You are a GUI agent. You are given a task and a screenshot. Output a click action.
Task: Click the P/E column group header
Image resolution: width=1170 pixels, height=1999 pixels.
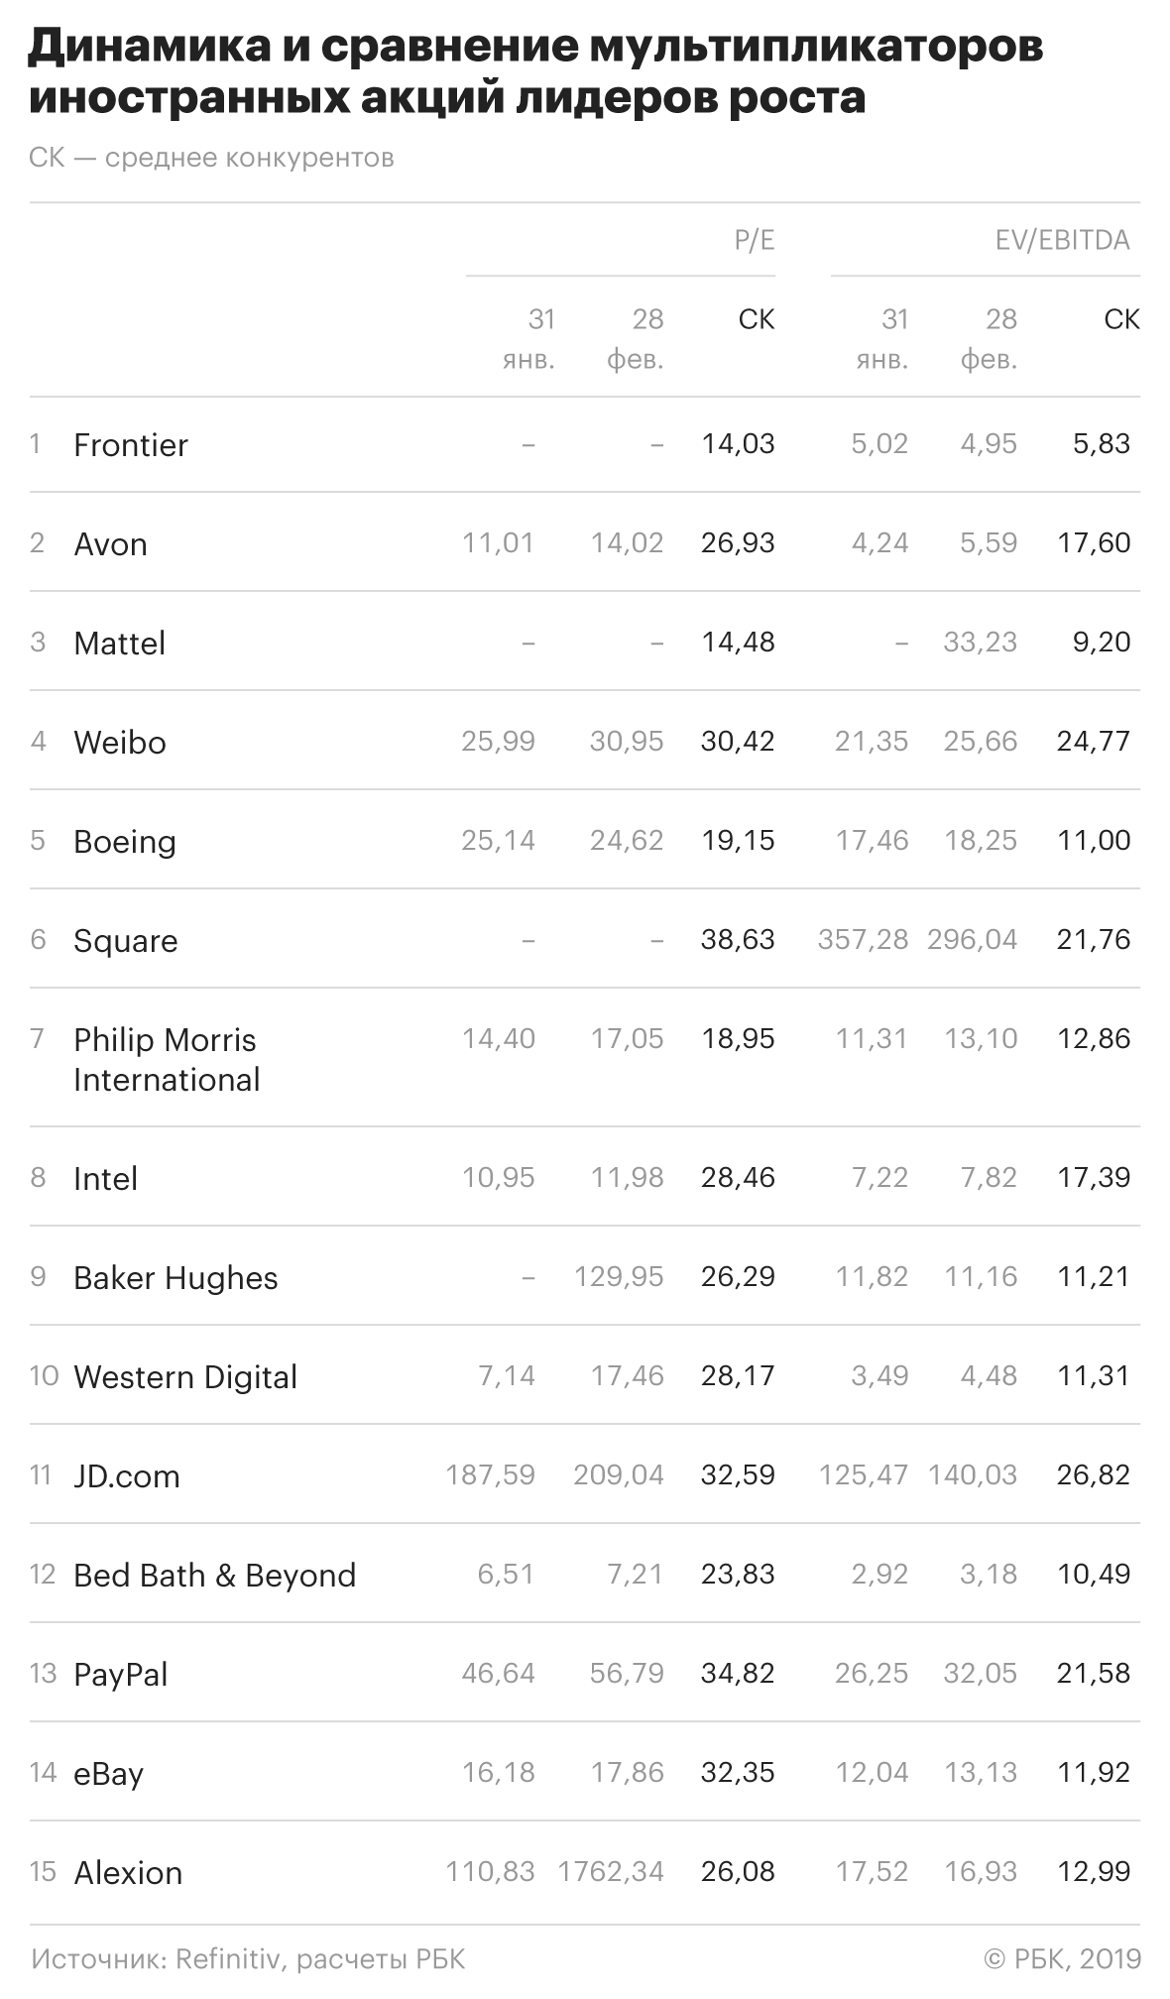click(754, 240)
